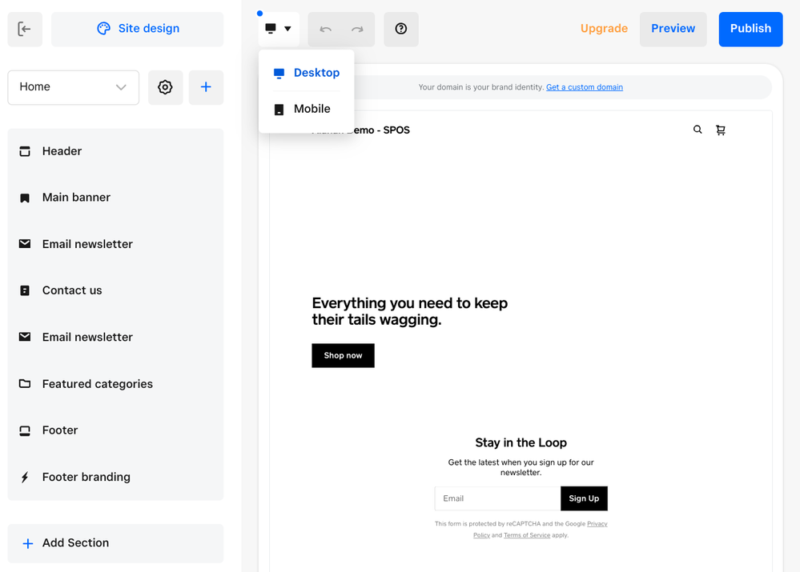The height and width of the screenshot is (572, 800).
Task: Open page settings gear icon
Action: [x=165, y=87]
